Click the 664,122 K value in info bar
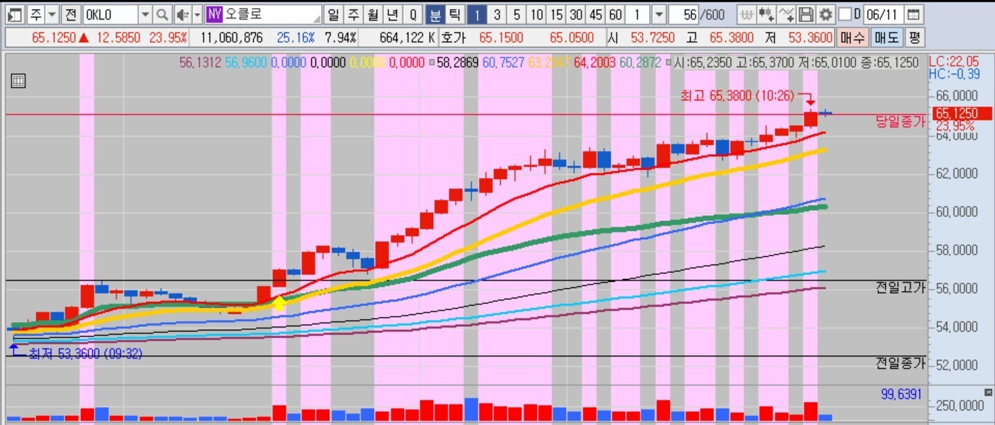The width and height of the screenshot is (995, 425). coord(407,37)
